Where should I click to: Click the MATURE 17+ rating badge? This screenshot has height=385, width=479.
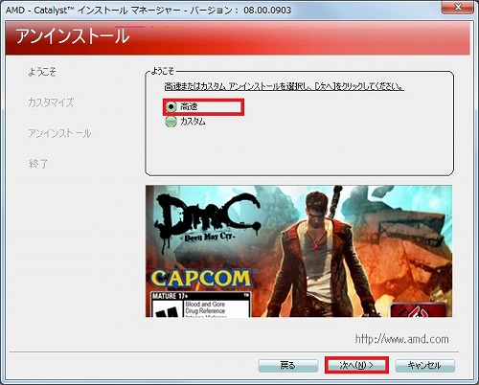(x=200, y=305)
